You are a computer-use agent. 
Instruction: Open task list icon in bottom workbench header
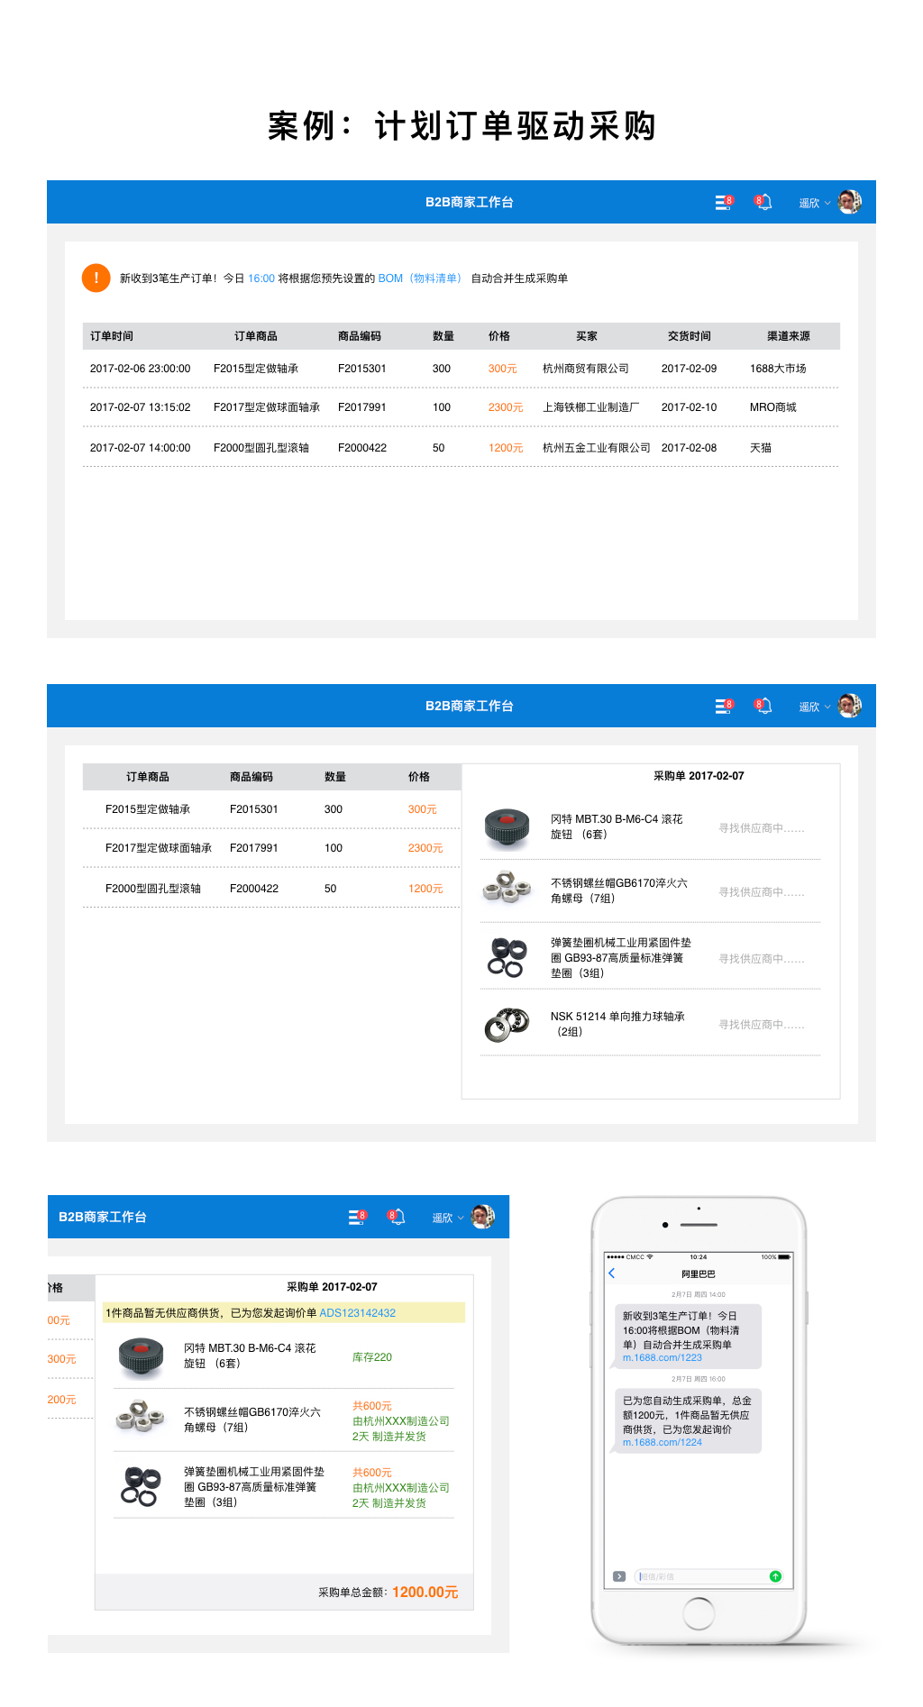[x=357, y=1218]
